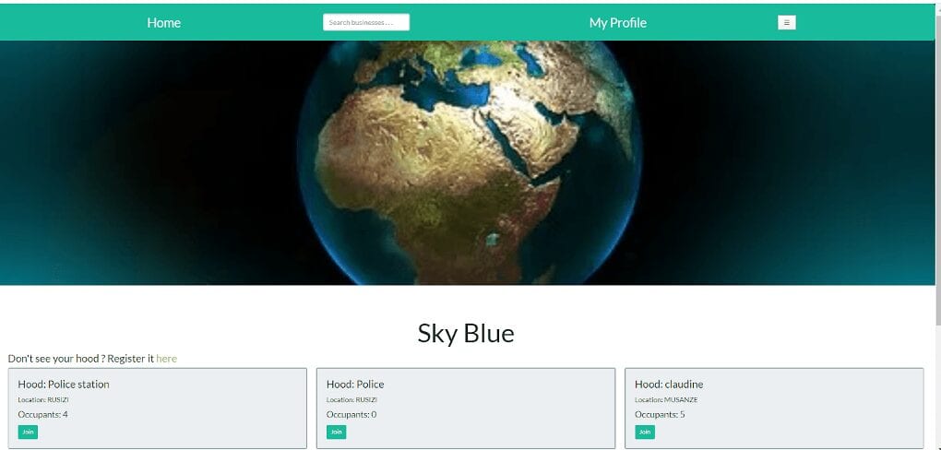Image resolution: width=941 pixels, height=450 pixels.
Task: Join the Police station hood
Action: tap(28, 432)
